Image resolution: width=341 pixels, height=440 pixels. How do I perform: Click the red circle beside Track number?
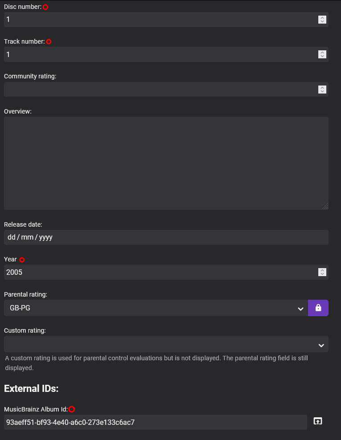49,42
